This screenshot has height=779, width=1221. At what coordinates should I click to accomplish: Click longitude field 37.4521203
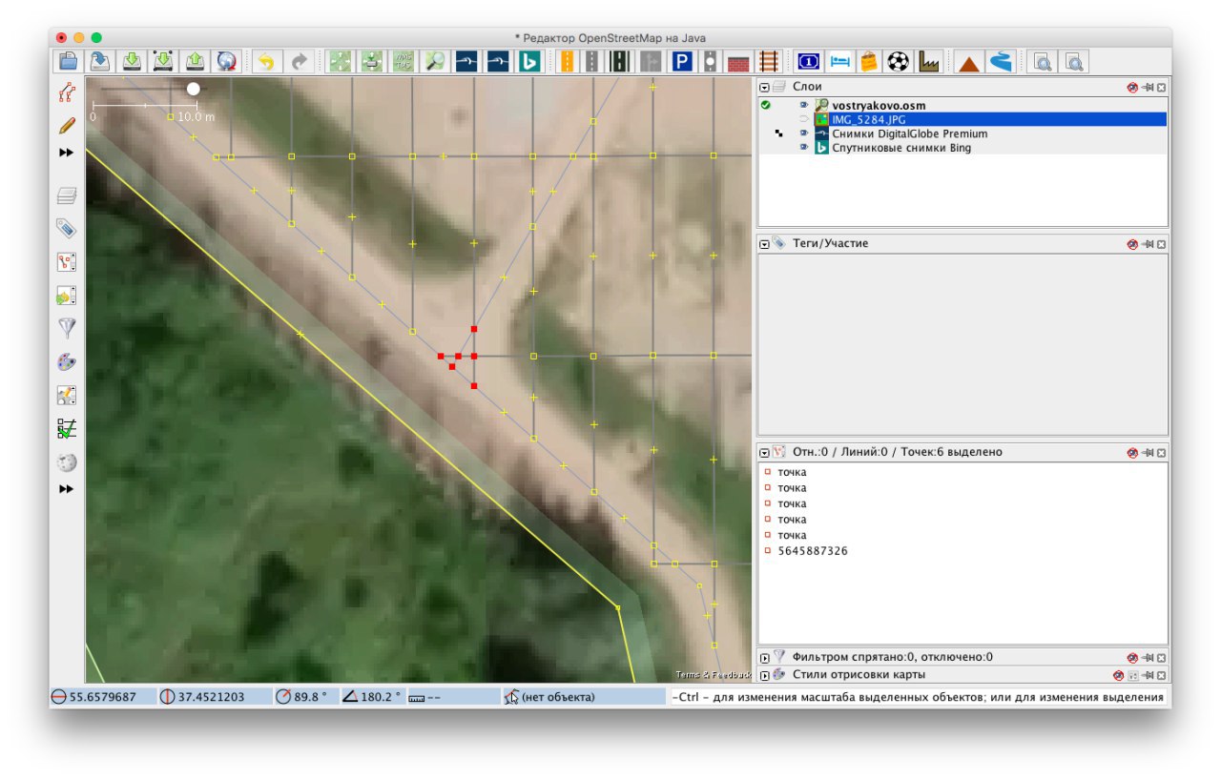pyautogui.click(x=214, y=697)
